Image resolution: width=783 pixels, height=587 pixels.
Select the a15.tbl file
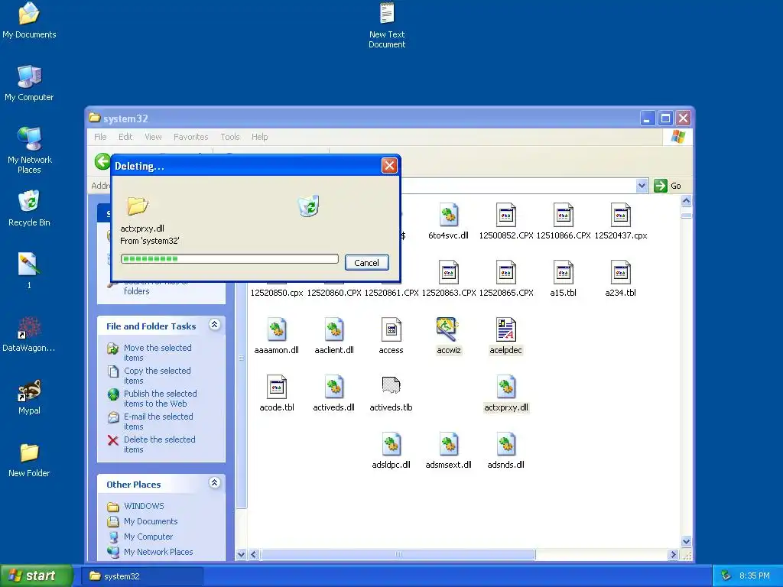(x=564, y=280)
